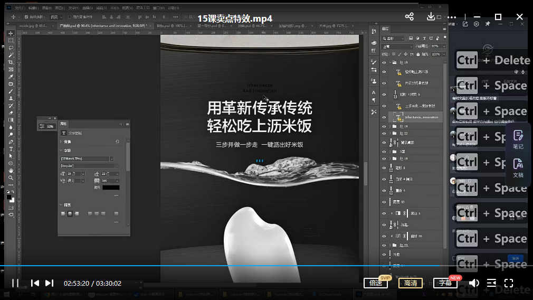This screenshot has height=300, width=533.
Task: Expand the 变换 section in properties
Action: click(x=68, y=142)
